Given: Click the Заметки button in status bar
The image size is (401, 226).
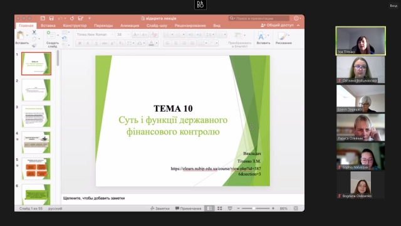Looking at the screenshot, I should pyautogui.click(x=160, y=208).
